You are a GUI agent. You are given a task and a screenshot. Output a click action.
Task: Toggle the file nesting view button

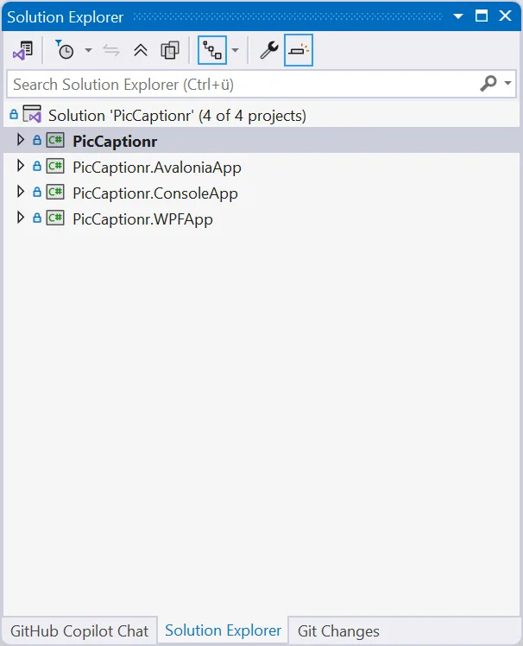pyautogui.click(x=211, y=50)
